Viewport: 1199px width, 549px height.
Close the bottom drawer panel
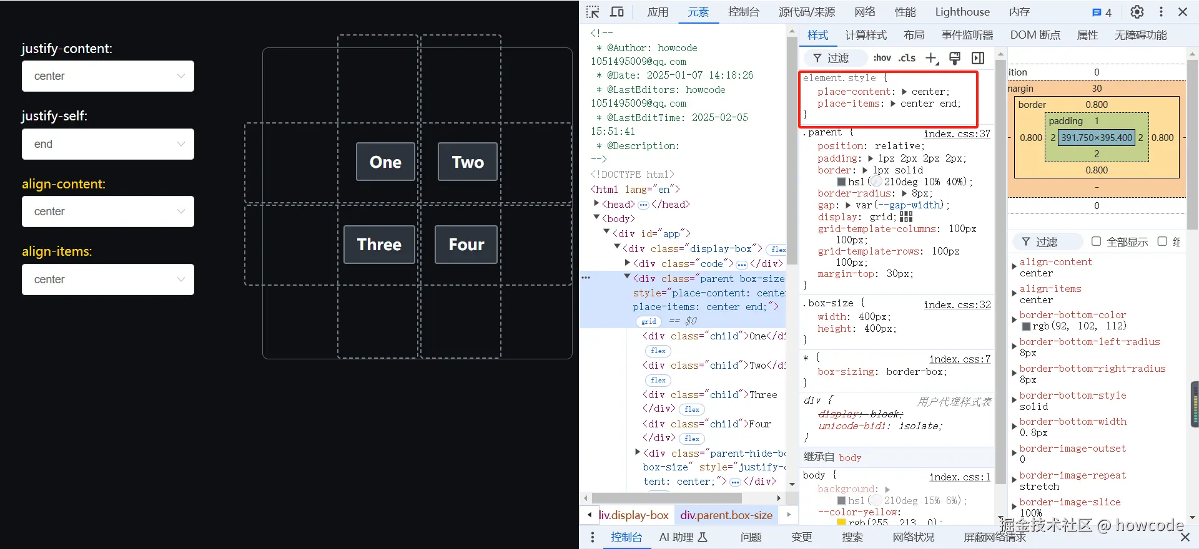tap(1185, 537)
